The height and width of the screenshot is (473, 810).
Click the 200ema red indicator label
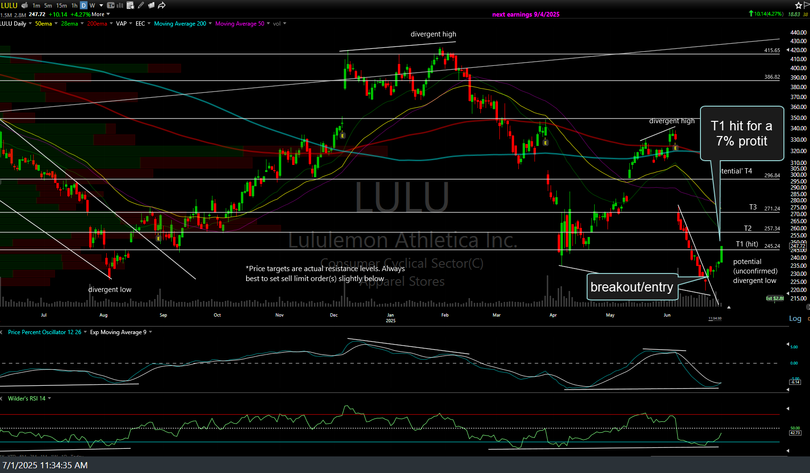click(97, 24)
